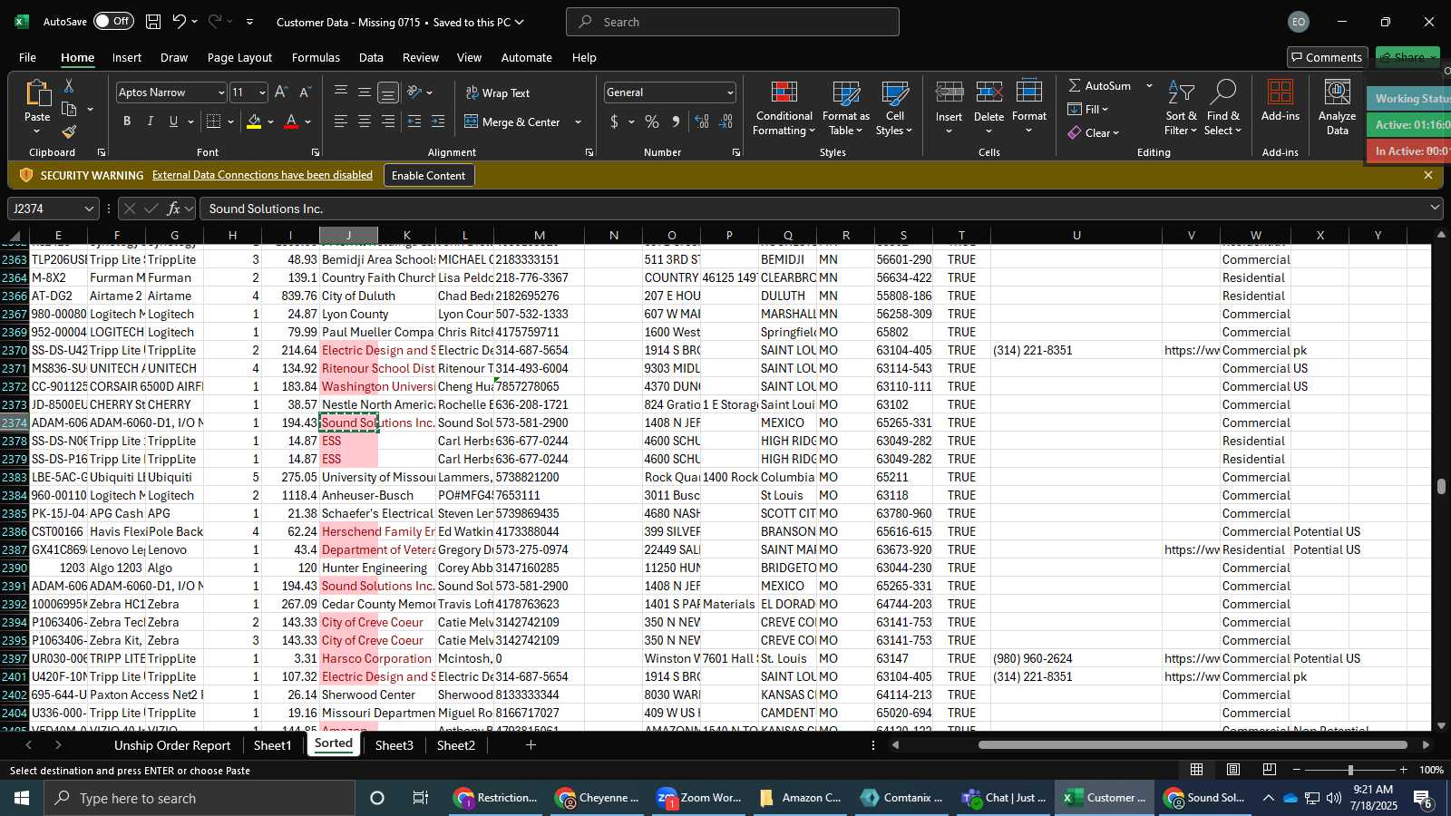Click Increase Indent icon
The height and width of the screenshot is (816, 1451).
pos(438,121)
